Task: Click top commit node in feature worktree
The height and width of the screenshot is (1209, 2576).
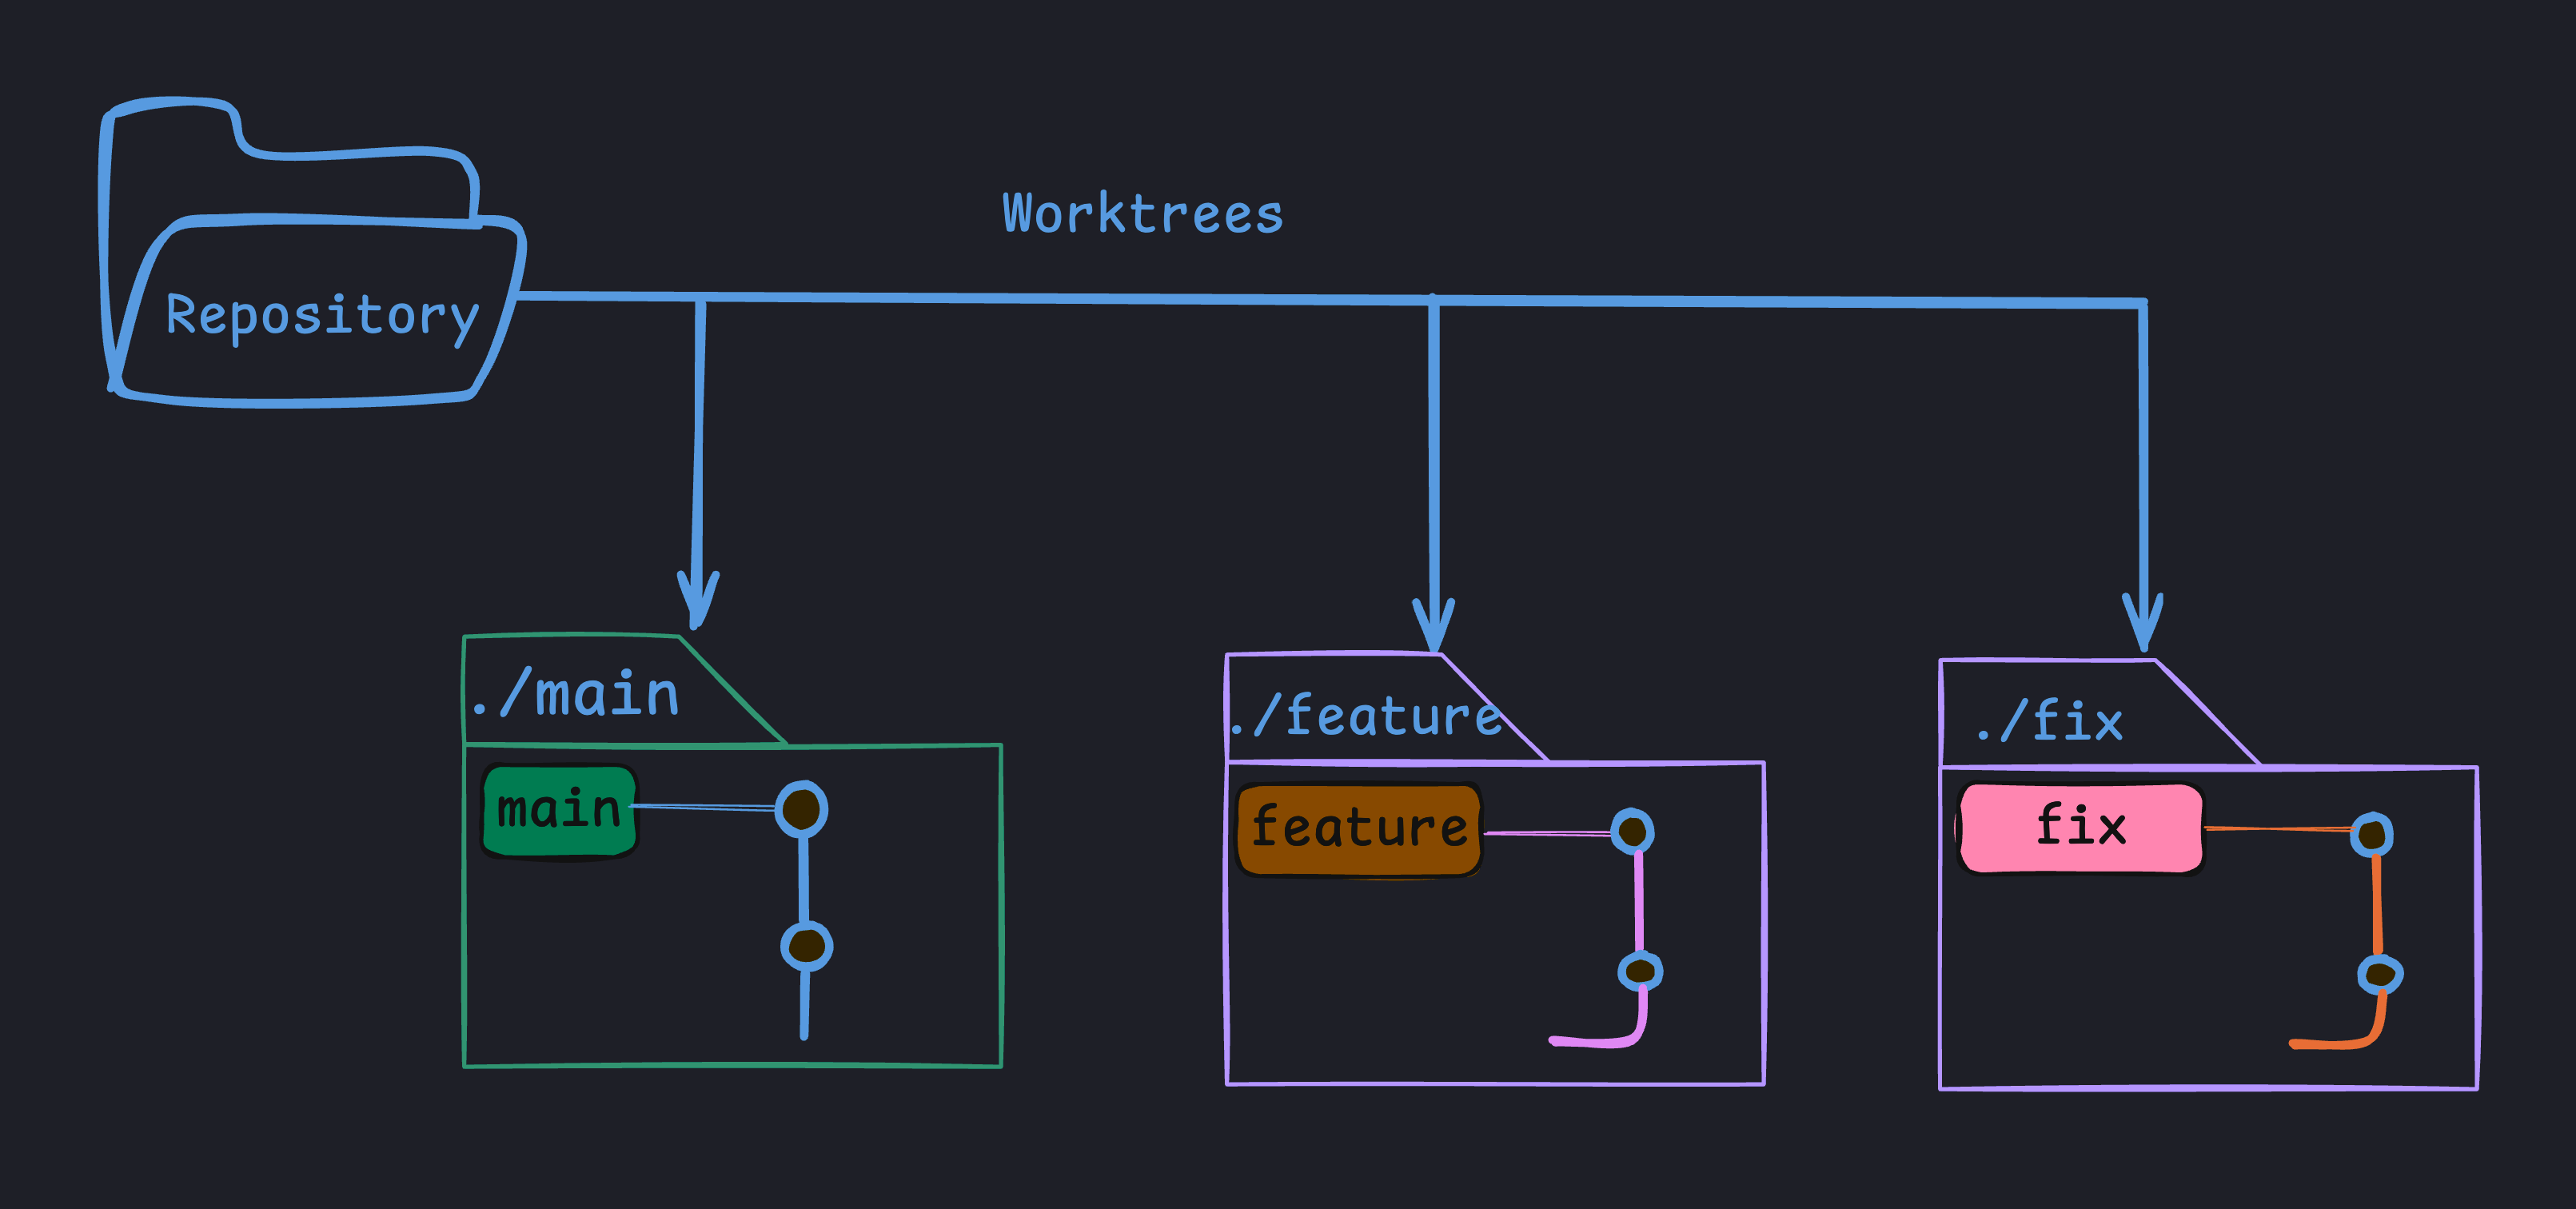Action: [1633, 831]
